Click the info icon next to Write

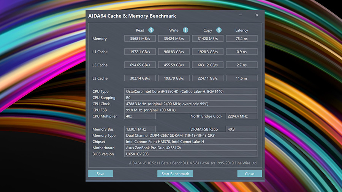185,30
